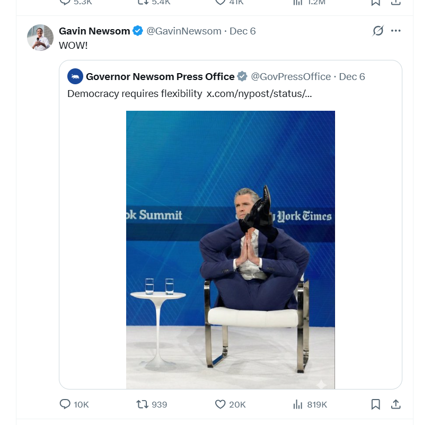This screenshot has height=425, width=431.
Task: Open Grok actions icon on the post
Action: pos(378,31)
